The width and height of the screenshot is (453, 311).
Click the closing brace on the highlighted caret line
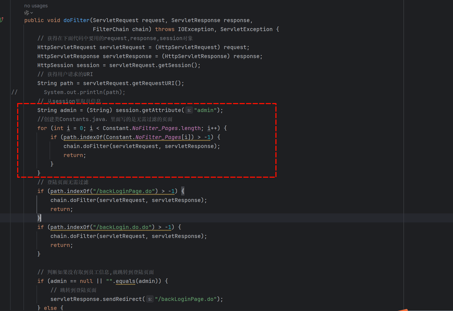(x=39, y=218)
